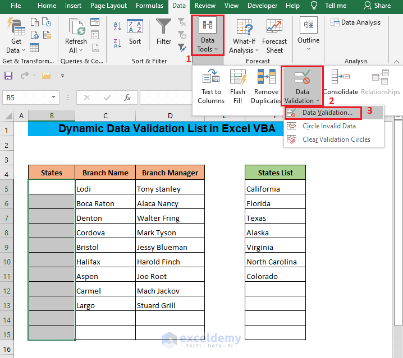This screenshot has height=358, width=403.
Task: Open the Help tab
Action: click(x=292, y=6)
